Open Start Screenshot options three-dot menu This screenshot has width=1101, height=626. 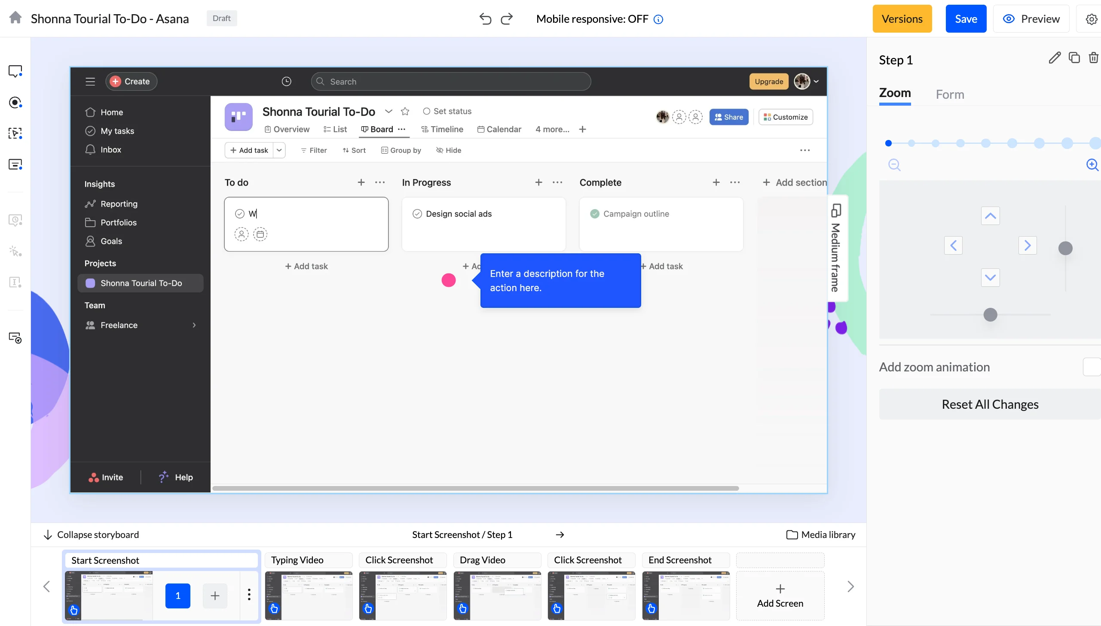click(x=249, y=595)
